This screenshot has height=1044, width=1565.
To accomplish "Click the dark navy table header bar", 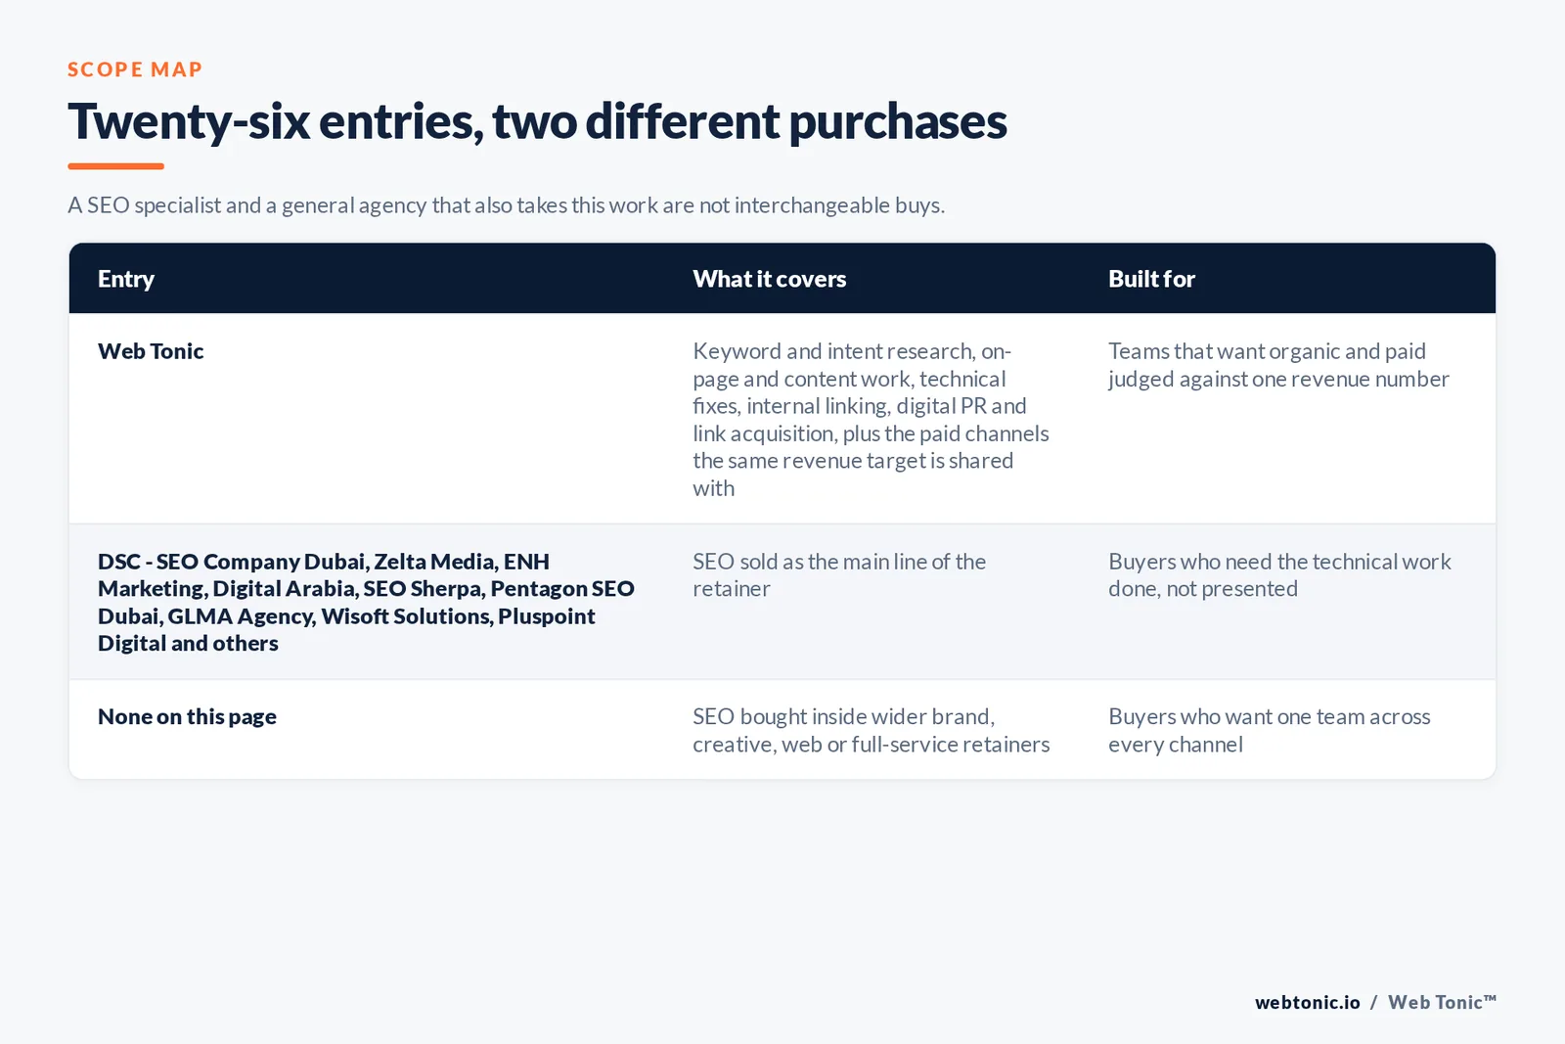I will 782,279.
